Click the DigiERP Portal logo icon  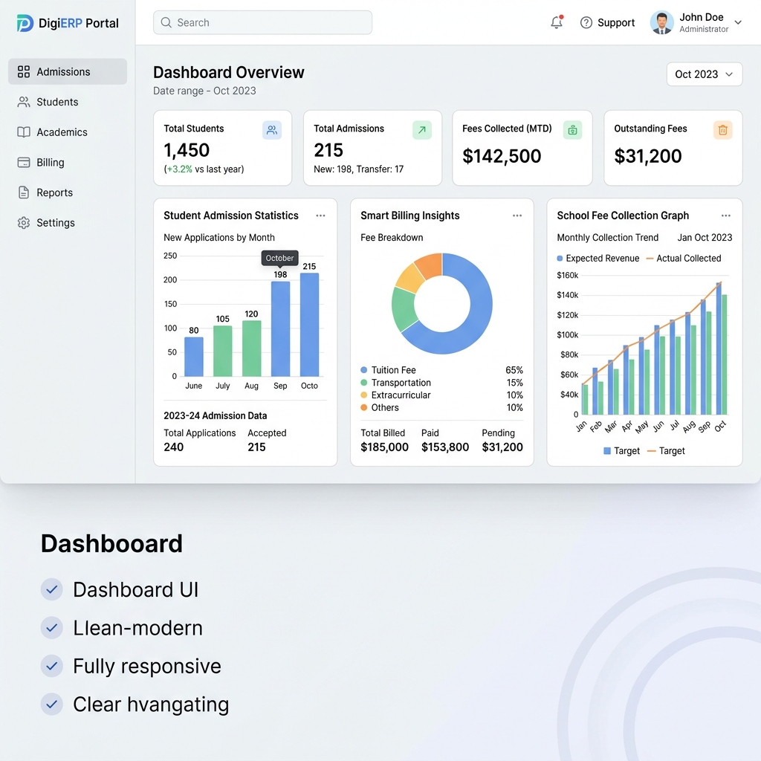(25, 23)
